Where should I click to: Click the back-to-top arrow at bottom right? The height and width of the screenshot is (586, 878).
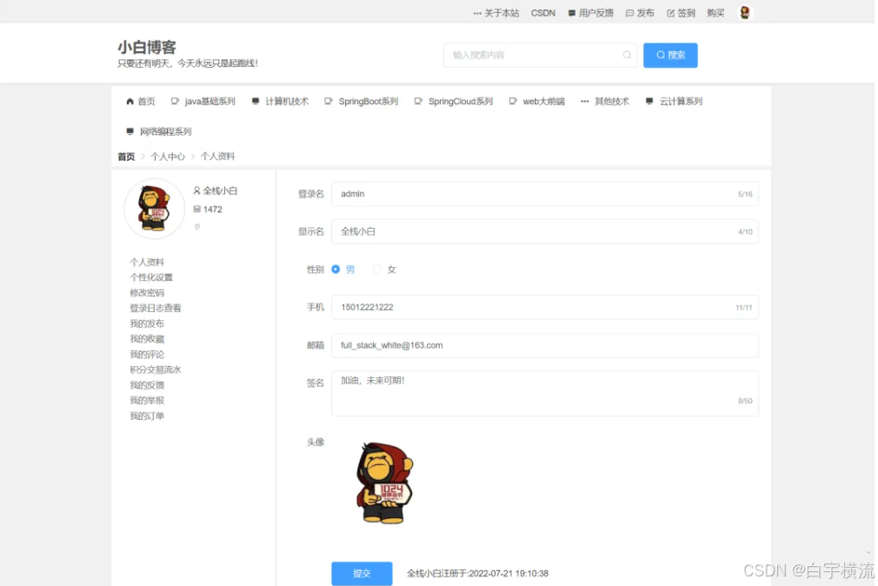pos(869,551)
